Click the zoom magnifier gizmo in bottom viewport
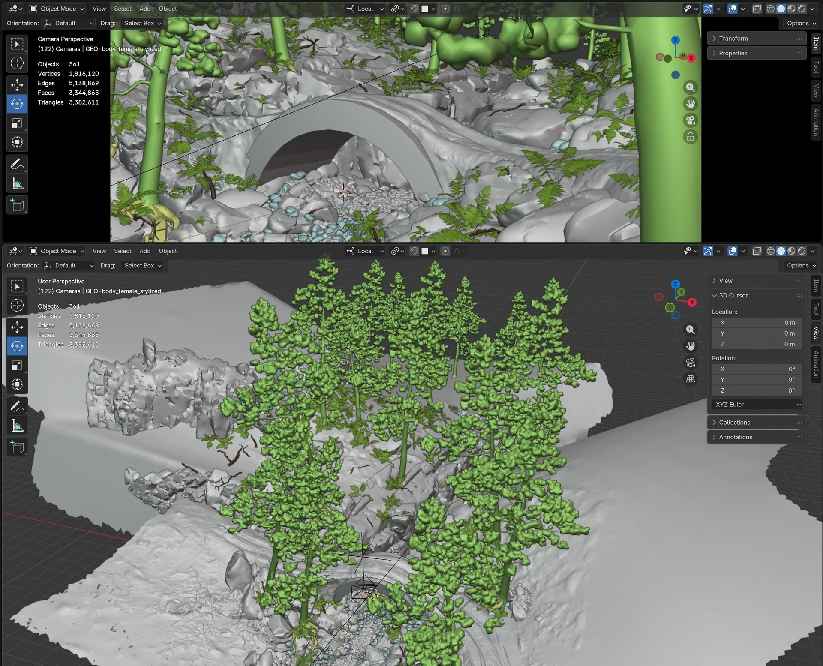 click(x=691, y=330)
